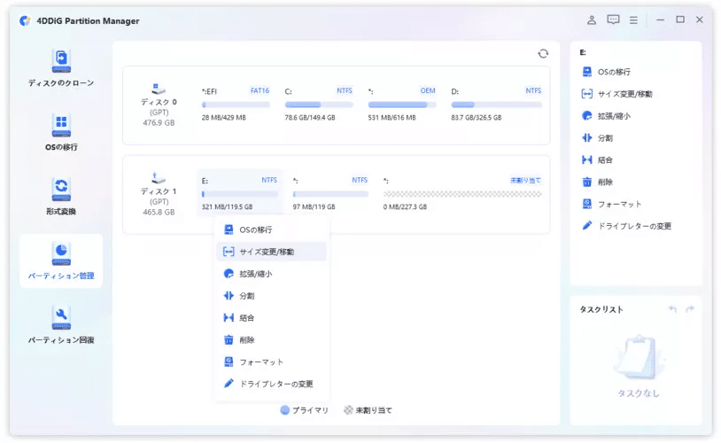721x443 pixels.
Task: Click the 78.6 GB/149.4 GB text
Action: coord(310,118)
